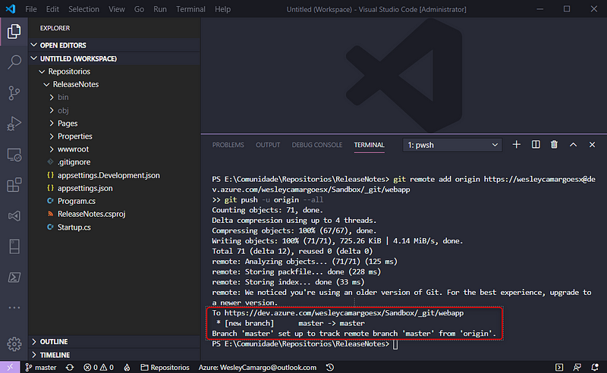Switch to the DEBUG CONSOLE tab
Viewport: 607px width, 373px height.
(317, 145)
